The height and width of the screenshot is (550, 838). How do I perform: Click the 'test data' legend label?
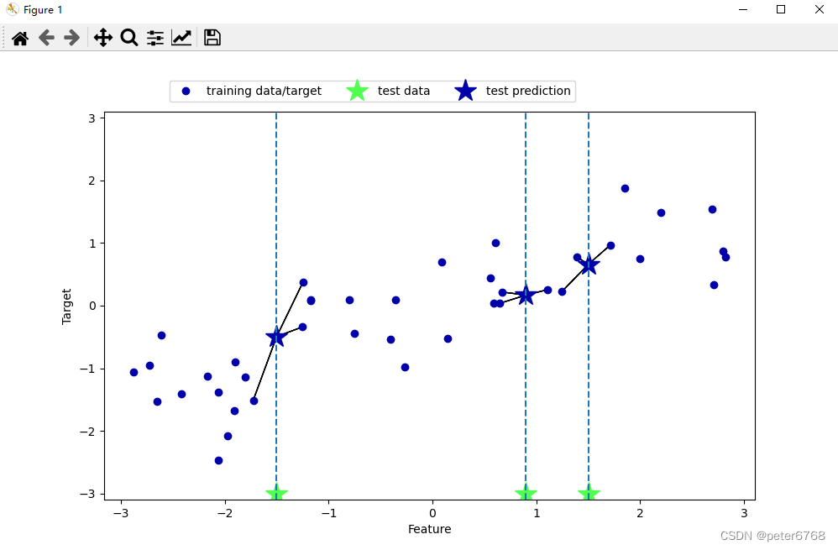pos(404,91)
